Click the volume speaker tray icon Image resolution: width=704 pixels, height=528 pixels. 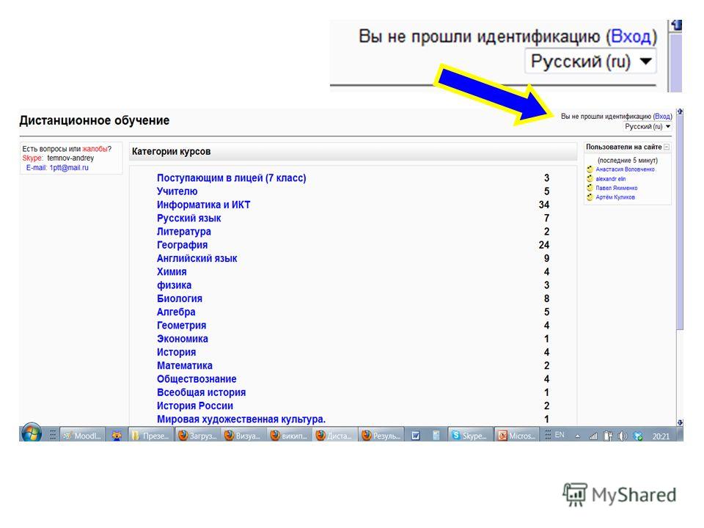click(x=623, y=436)
